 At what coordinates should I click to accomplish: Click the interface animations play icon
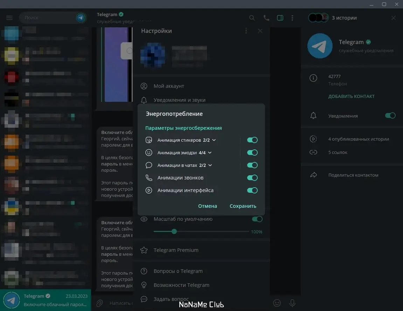[149, 190]
